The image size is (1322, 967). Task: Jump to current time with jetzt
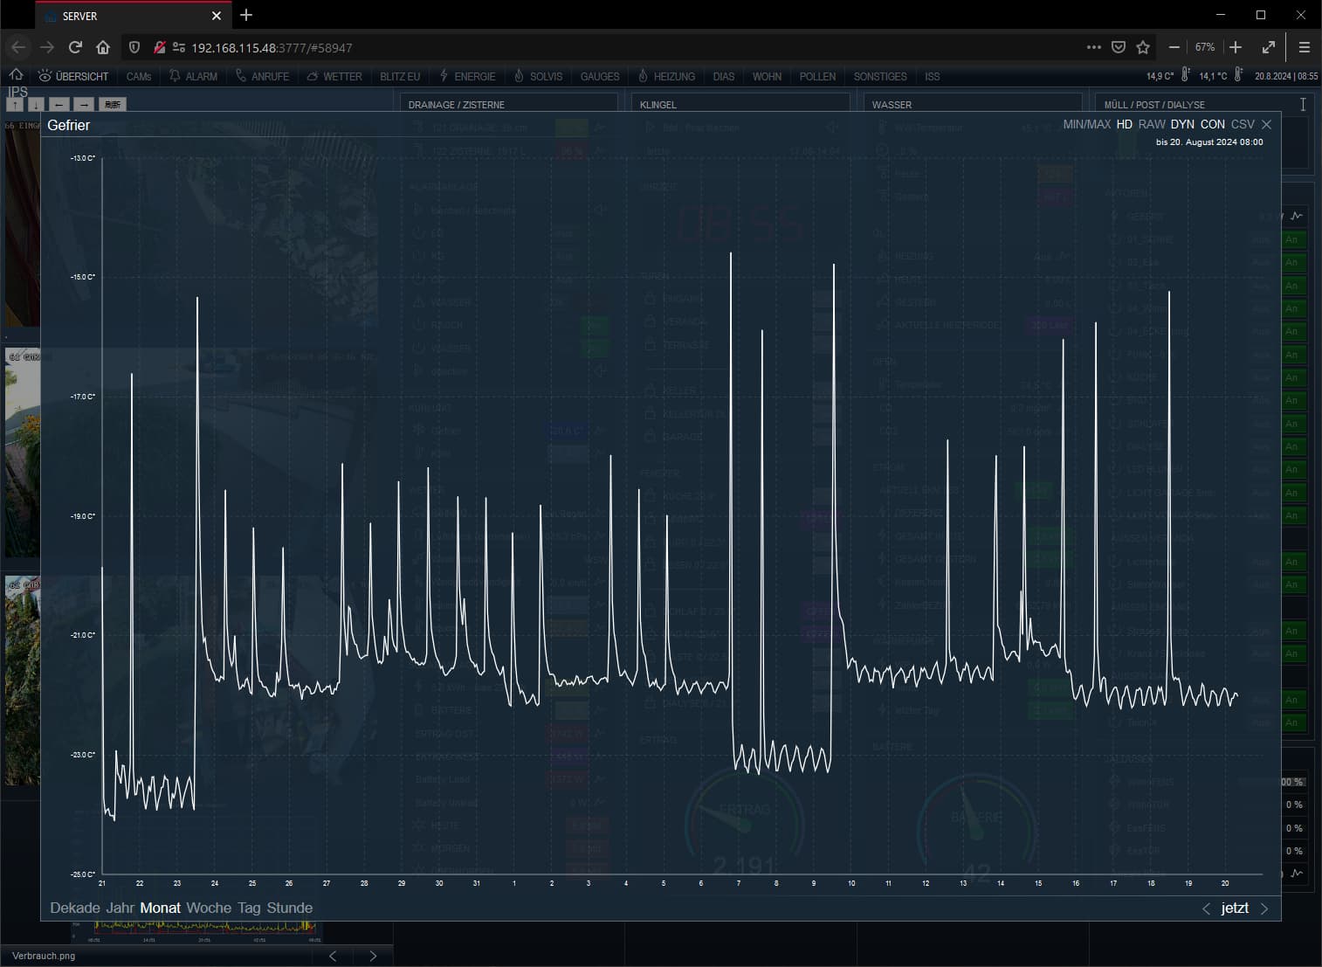click(1235, 908)
